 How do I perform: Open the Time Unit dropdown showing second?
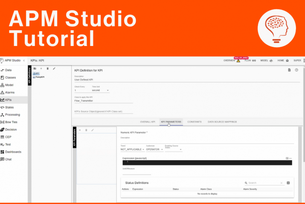(100, 90)
